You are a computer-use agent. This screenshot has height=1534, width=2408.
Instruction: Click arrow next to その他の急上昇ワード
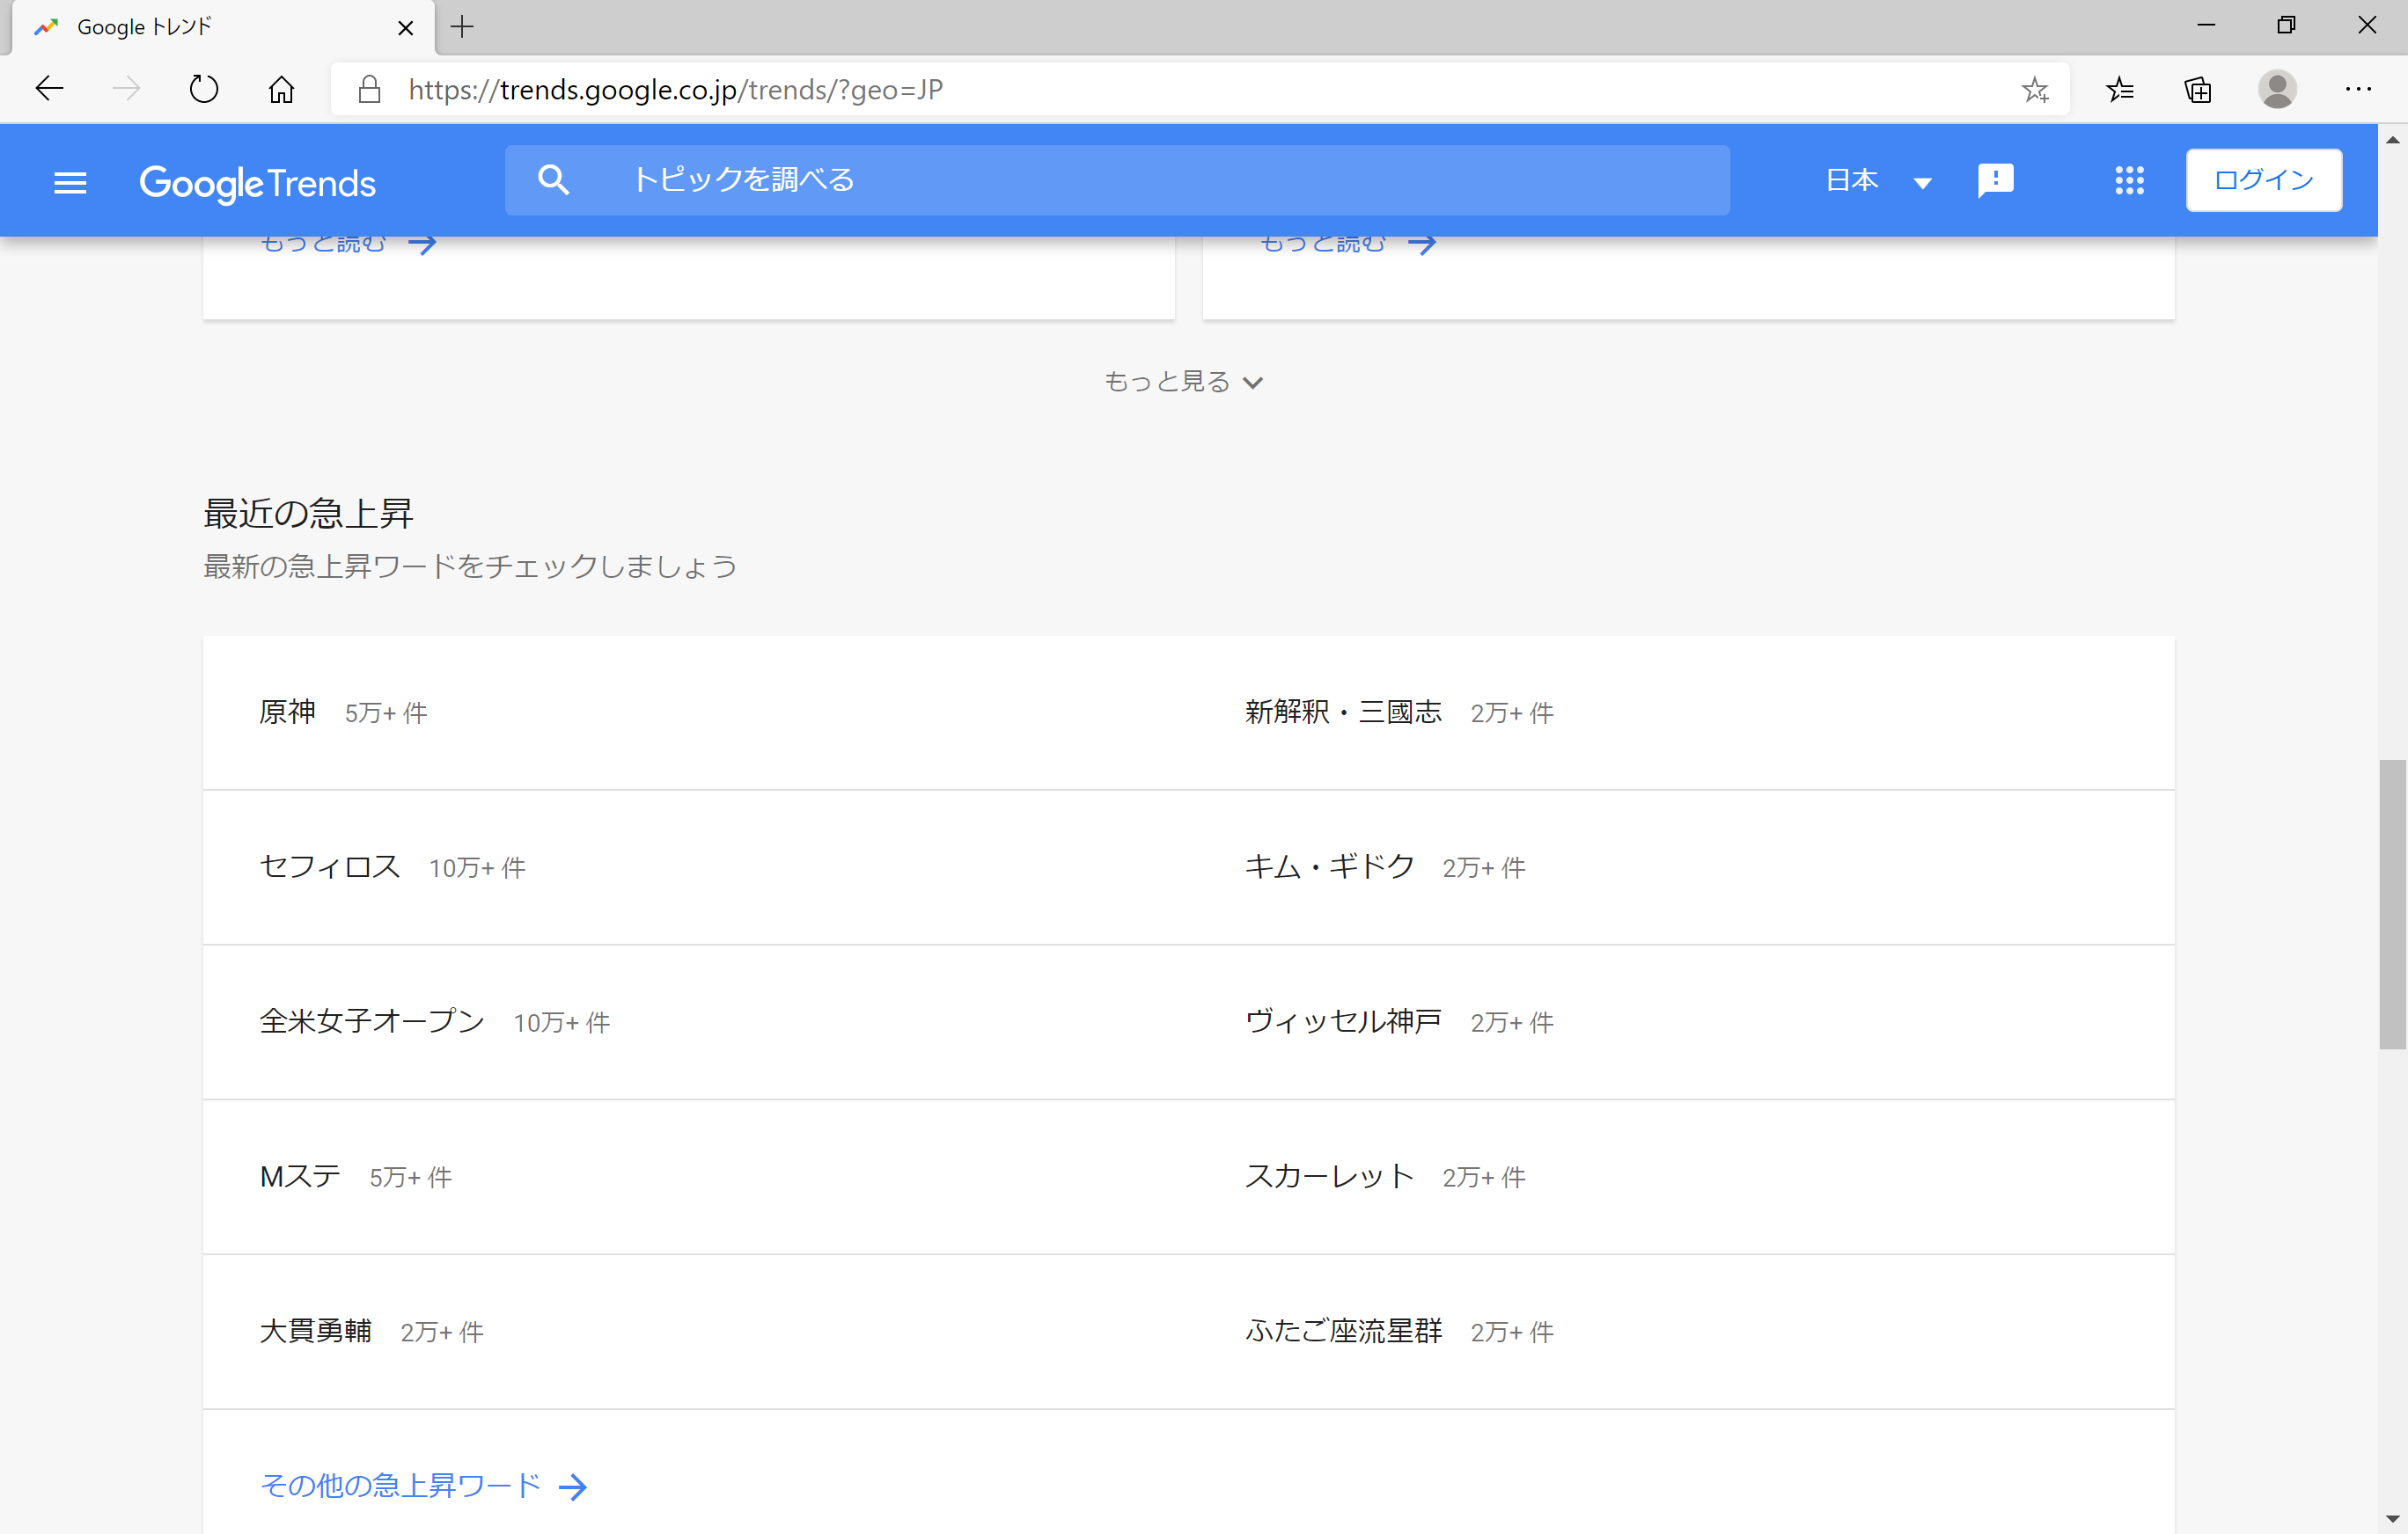573,1486
